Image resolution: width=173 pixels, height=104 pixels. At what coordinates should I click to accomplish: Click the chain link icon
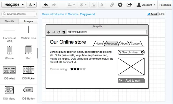(x=112, y=5)
